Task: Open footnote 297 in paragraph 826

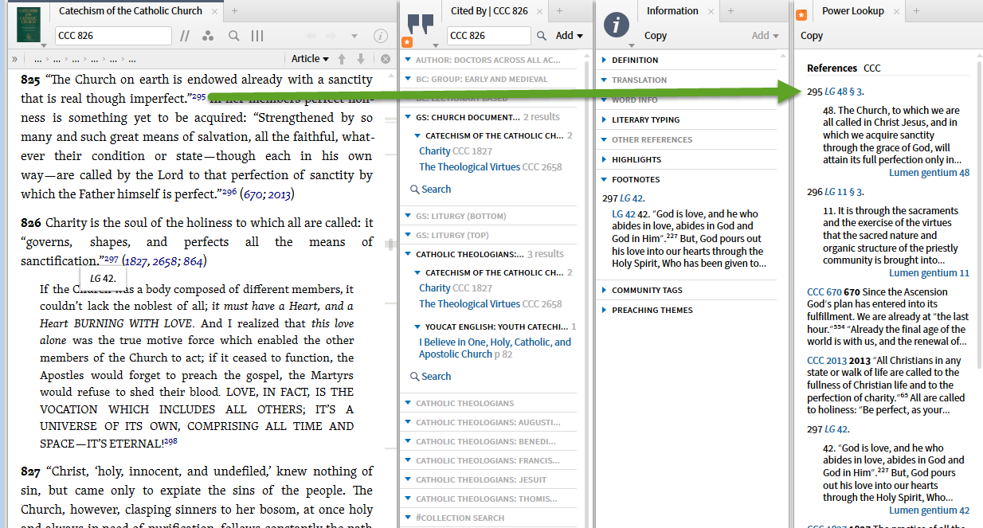Action: pyautogui.click(x=112, y=259)
